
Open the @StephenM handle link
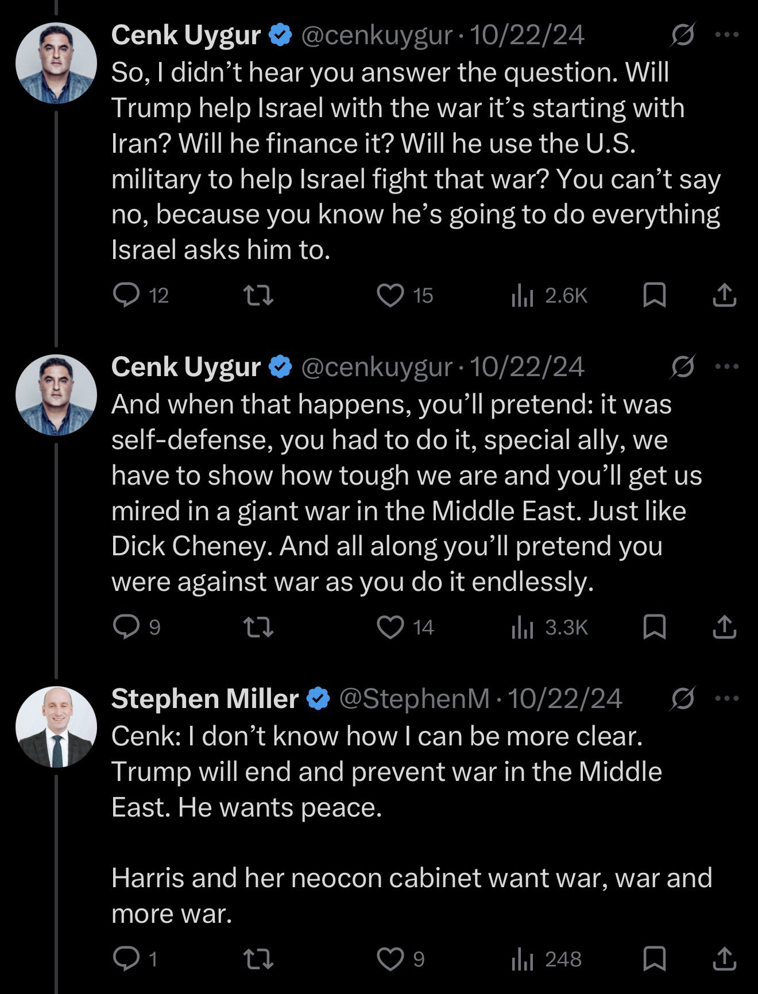(414, 699)
